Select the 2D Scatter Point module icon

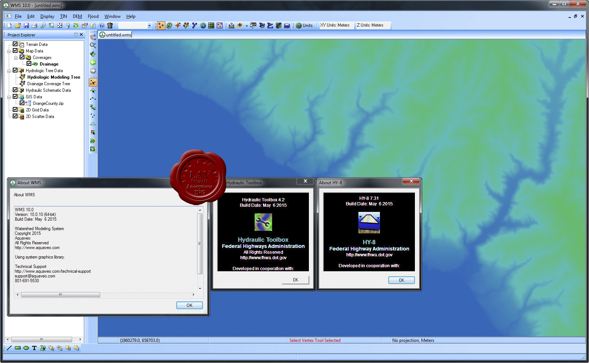pyautogui.click(x=220, y=25)
